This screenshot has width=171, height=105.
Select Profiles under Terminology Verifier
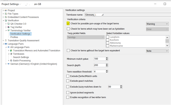(x=14, y=37)
